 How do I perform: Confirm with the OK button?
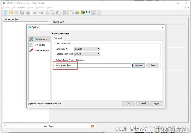tap(128, 104)
